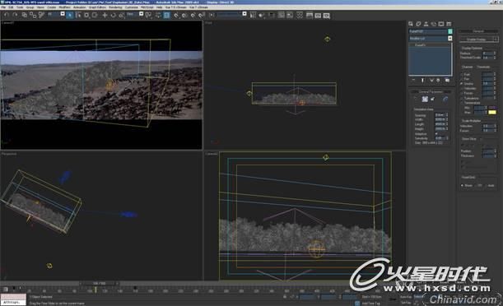The image size is (503, 306).
Task: Click the Spacing value input field
Action: 440,115
